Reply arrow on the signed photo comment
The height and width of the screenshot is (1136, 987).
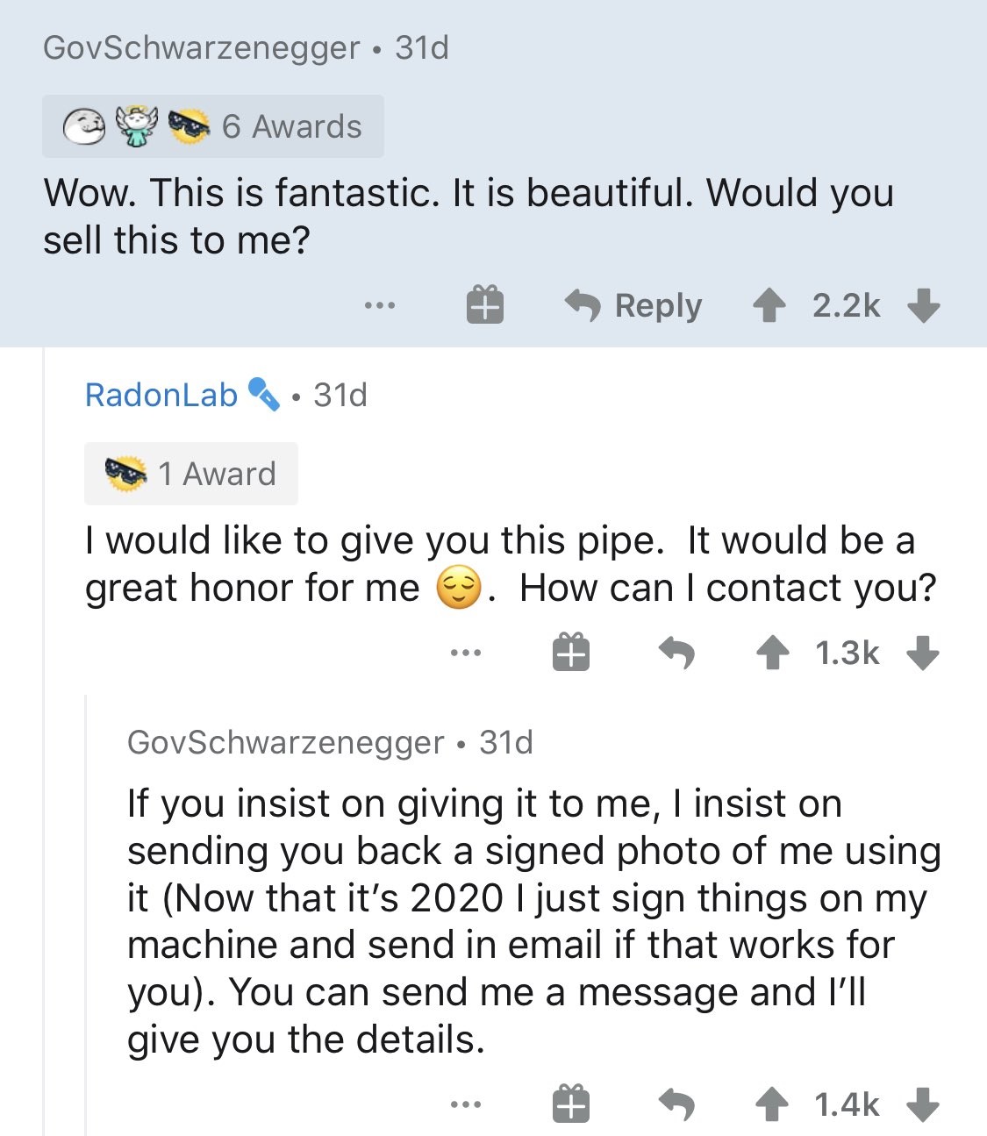tap(676, 1104)
